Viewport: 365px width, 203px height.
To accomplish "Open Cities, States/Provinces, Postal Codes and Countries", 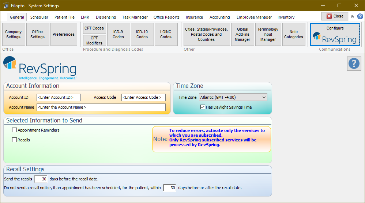I will click(206, 34).
